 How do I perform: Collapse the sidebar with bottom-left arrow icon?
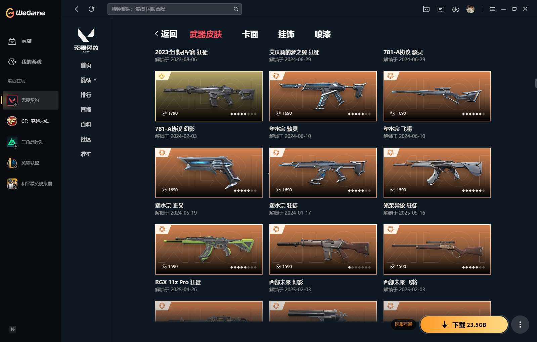(13, 329)
